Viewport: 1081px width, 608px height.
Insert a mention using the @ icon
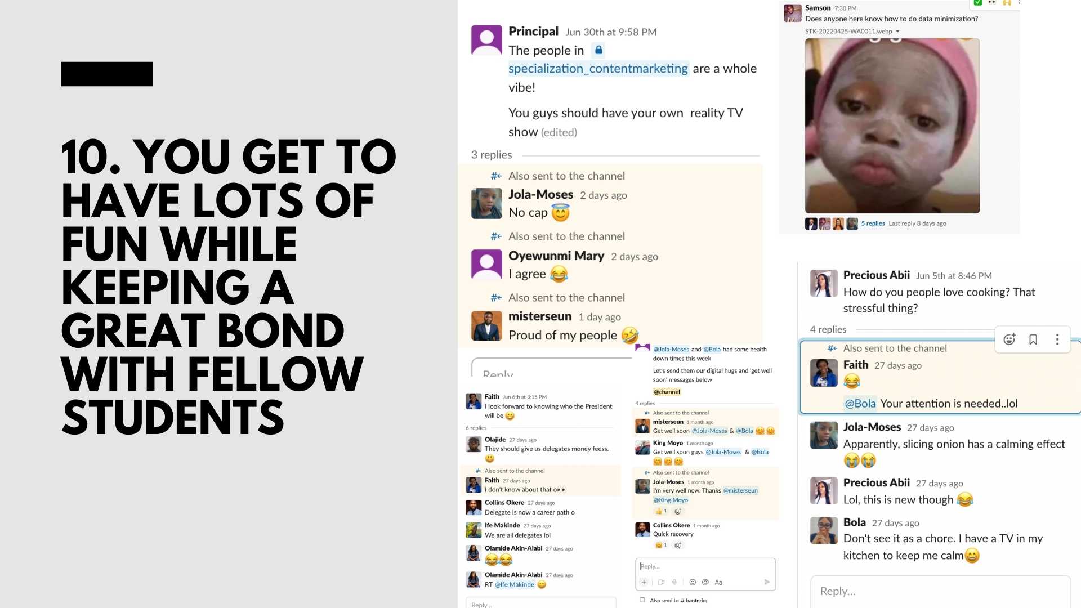click(705, 582)
